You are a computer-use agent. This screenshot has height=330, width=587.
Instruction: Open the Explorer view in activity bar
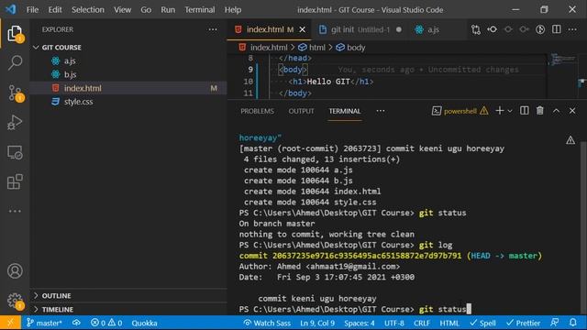point(15,34)
